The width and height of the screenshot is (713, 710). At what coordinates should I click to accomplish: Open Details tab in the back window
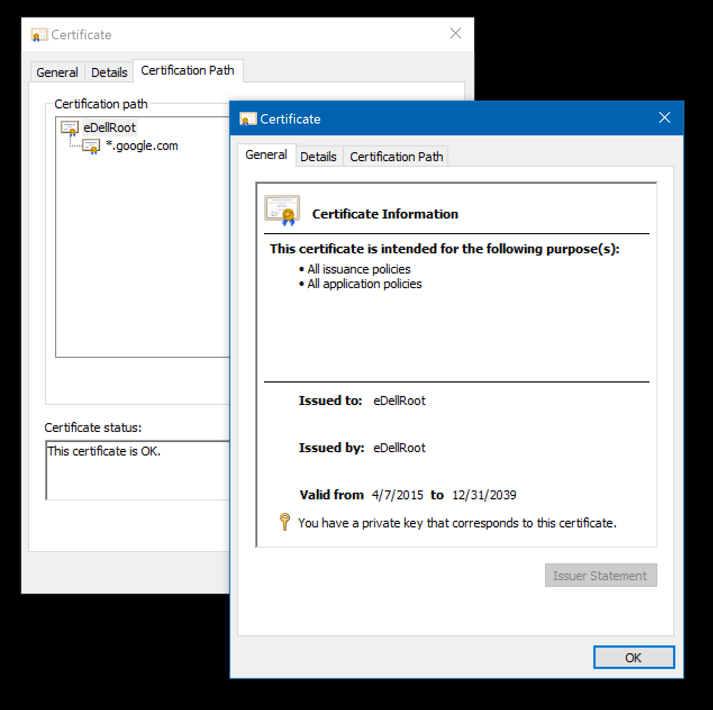coord(110,72)
